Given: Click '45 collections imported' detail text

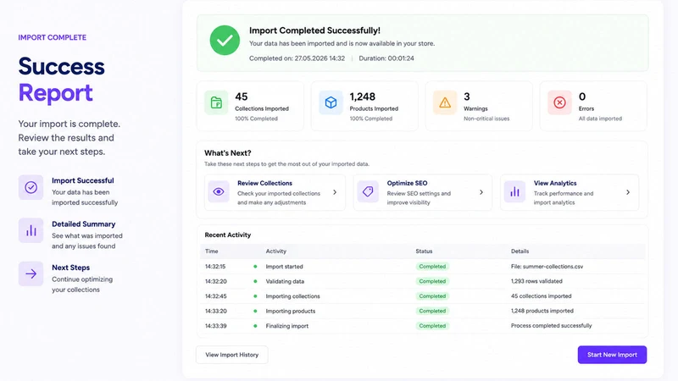Looking at the screenshot, I should pyautogui.click(x=541, y=296).
